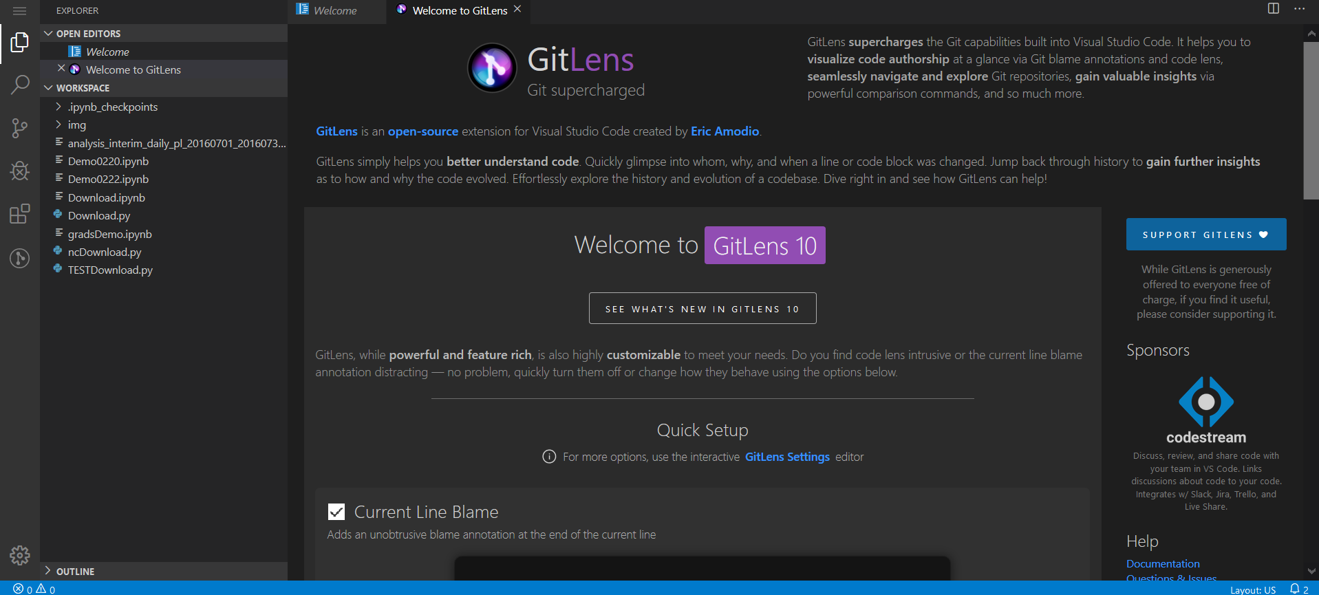1319x595 pixels.
Task: Click the info icon beside For more options
Action: click(549, 457)
